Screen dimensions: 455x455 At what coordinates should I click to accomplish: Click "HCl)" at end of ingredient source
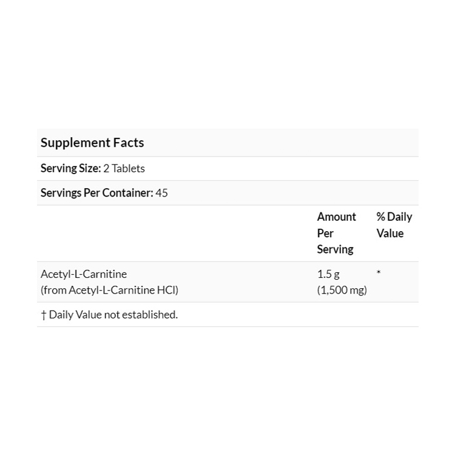[167, 290]
